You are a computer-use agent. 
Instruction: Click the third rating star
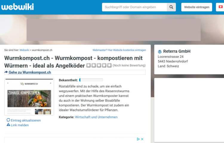[x=99, y=65]
